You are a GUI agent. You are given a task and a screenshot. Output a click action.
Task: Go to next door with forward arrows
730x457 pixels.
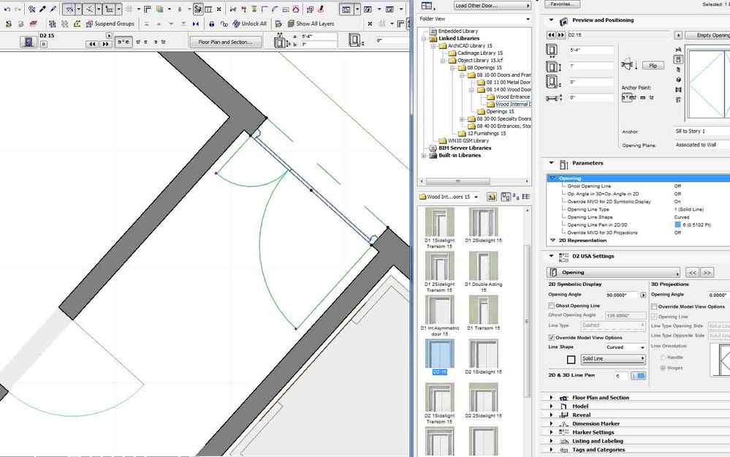[105, 44]
